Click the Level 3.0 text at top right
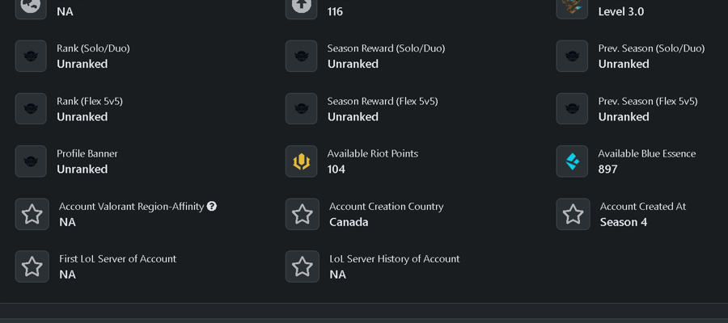728x323 pixels. pos(620,11)
